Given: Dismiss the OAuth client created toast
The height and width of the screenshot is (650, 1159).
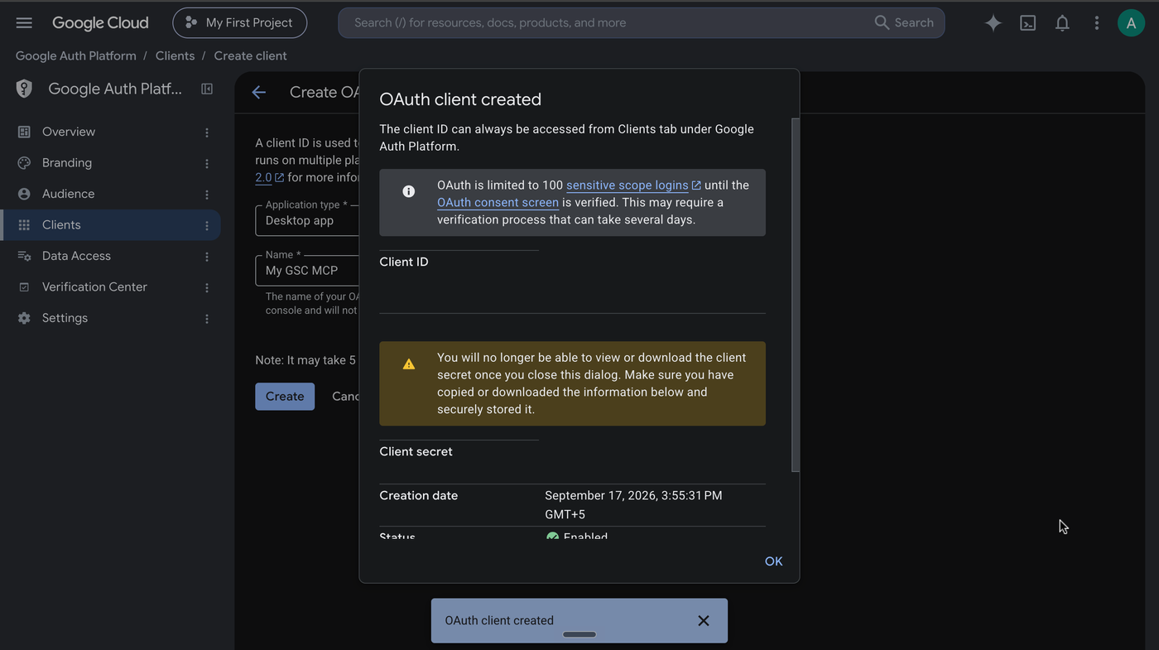Looking at the screenshot, I should point(703,620).
